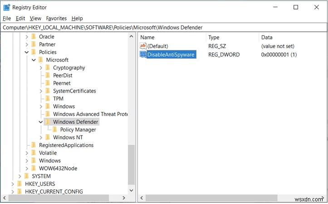Expand the Volatile key
This screenshot has width=328, height=204.
[27, 153]
